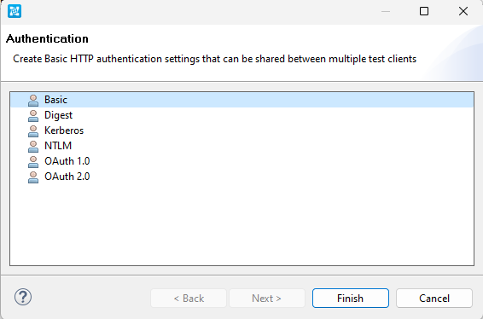Click the Next > button
This screenshot has width=483, height=319.
(267, 298)
